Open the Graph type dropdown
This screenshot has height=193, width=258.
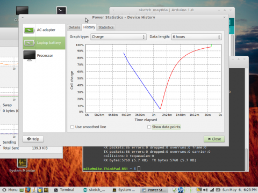pyautogui.click(x=118, y=37)
